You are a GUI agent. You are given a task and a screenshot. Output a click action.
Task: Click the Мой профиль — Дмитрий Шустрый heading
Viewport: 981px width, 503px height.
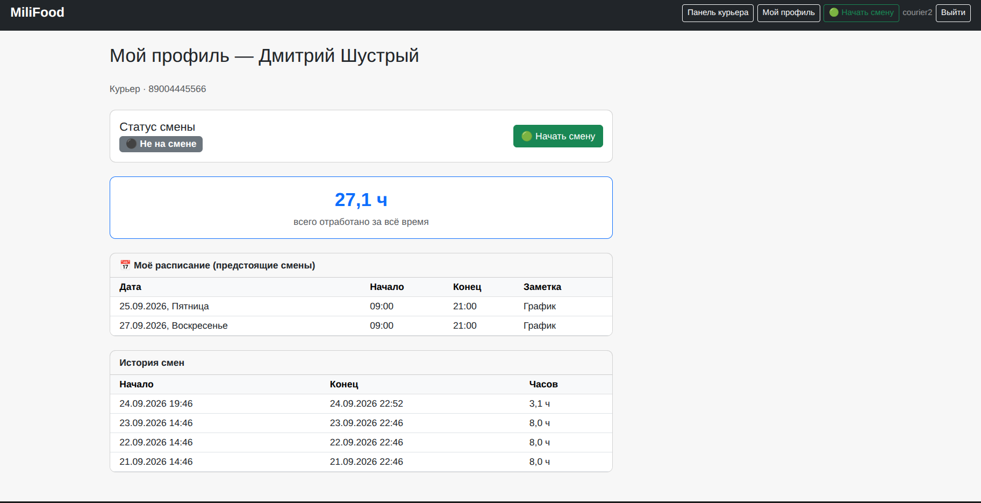coord(264,56)
